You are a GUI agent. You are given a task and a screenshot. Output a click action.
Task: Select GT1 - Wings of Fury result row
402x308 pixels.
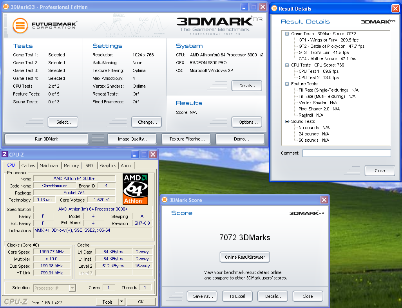pos(328,40)
